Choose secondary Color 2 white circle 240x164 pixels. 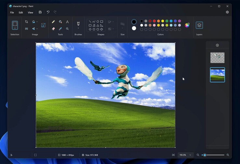click(x=134, y=28)
